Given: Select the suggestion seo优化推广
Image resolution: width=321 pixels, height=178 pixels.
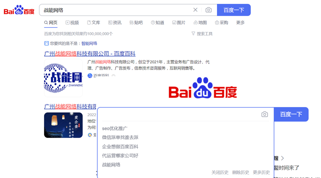Looking at the screenshot, I should (x=115, y=128).
